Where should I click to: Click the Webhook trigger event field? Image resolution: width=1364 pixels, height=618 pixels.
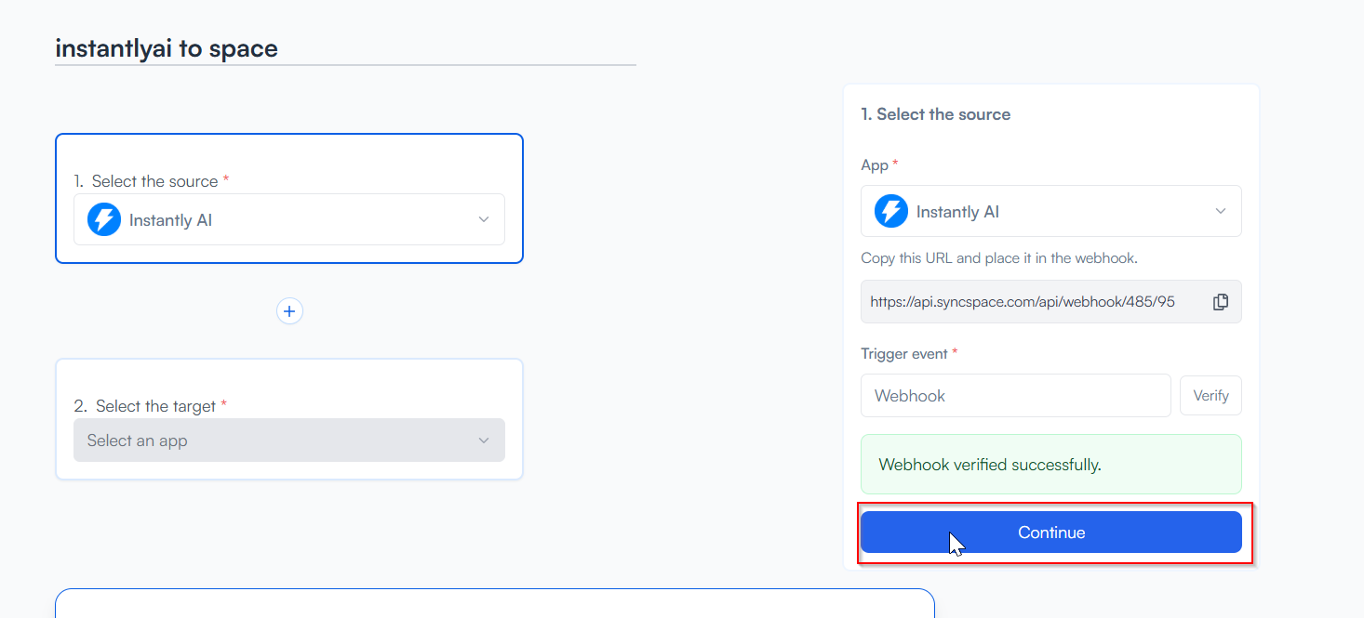click(1015, 396)
